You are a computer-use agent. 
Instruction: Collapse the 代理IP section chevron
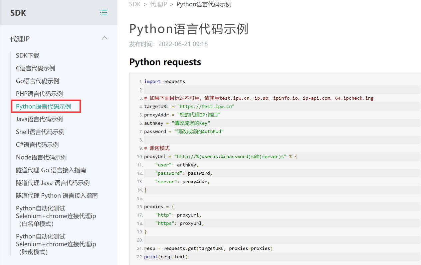tap(105, 38)
